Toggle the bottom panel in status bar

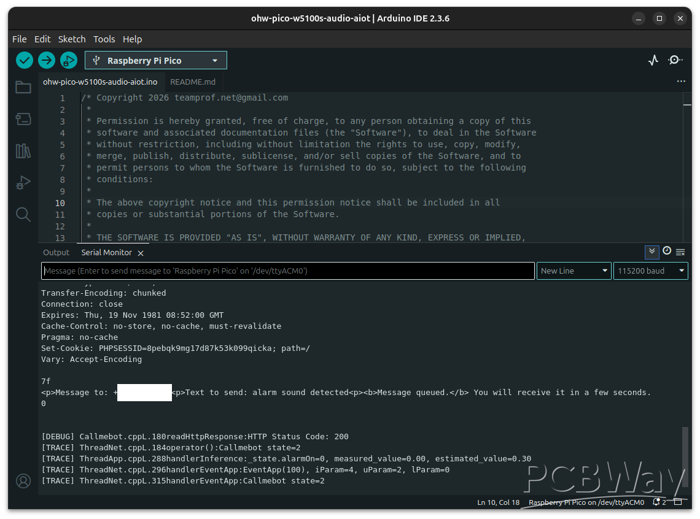(x=678, y=502)
